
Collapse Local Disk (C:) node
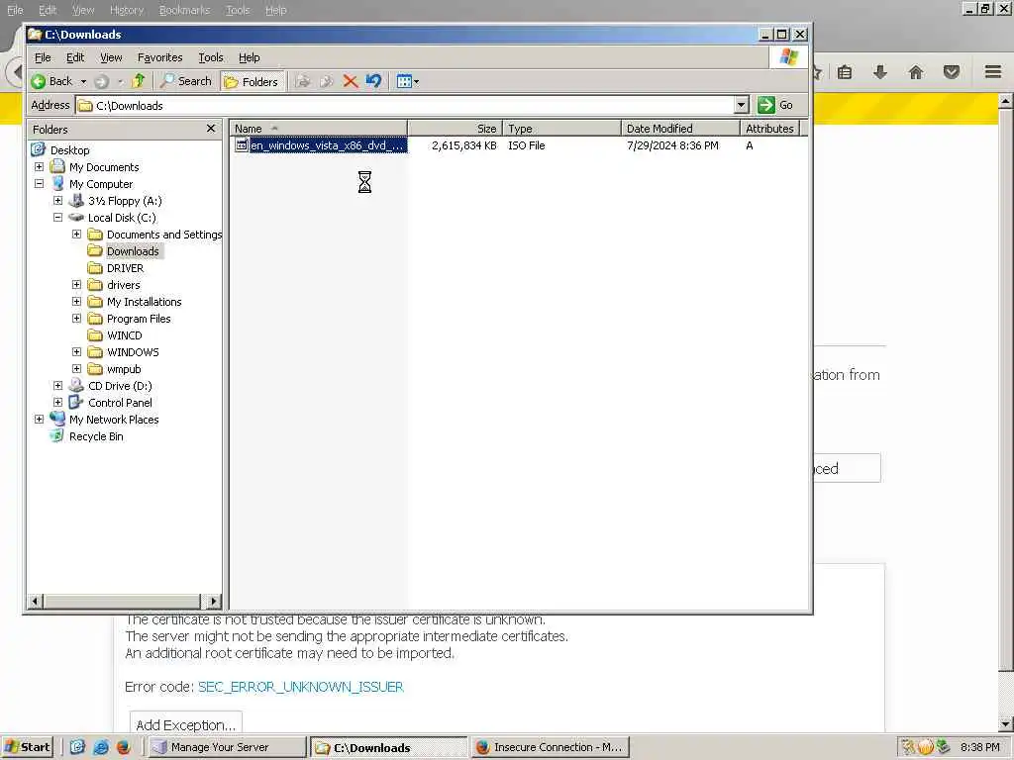(57, 217)
